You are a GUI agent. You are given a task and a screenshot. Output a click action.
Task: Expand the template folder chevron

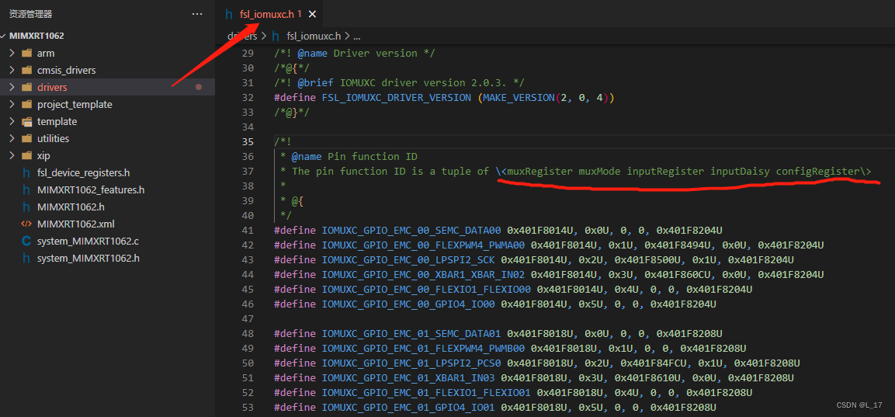click(x=12, y=122)
